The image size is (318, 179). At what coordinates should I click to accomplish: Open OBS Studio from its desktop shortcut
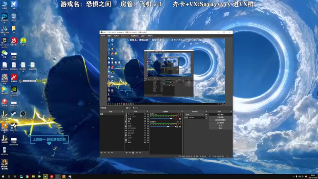point(23,114)
